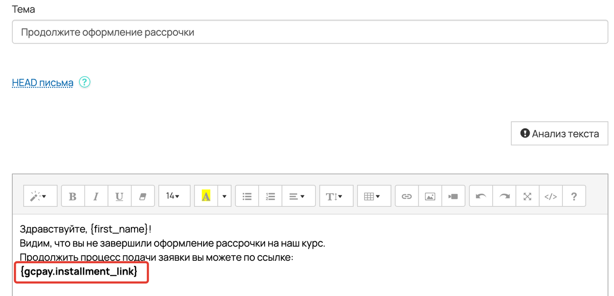Toggle underline formatting
This screenshot has width=614, height=296.
click(x=119, y=196)
